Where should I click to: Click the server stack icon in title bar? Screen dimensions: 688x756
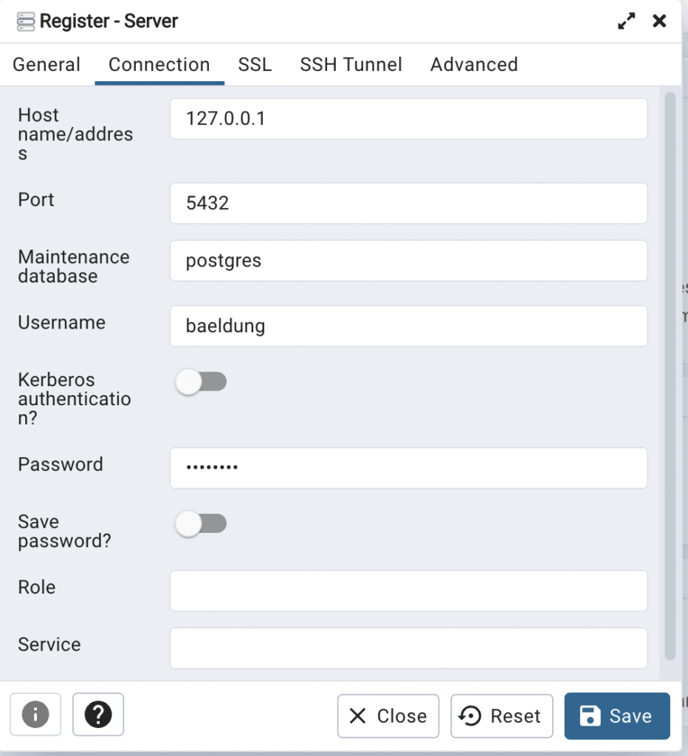tap(26, 21)
